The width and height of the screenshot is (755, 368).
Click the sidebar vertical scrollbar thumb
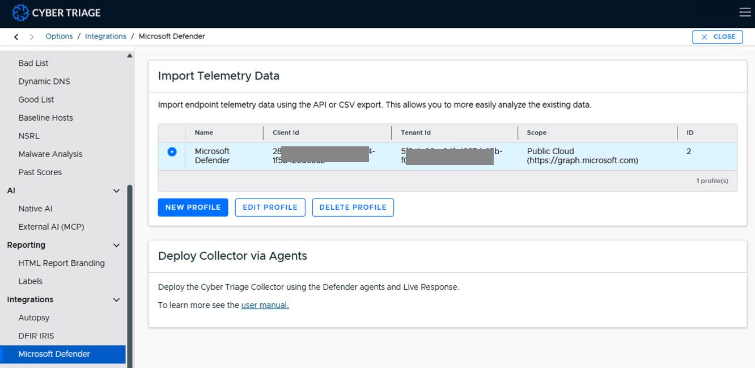(x=130, y=276)
